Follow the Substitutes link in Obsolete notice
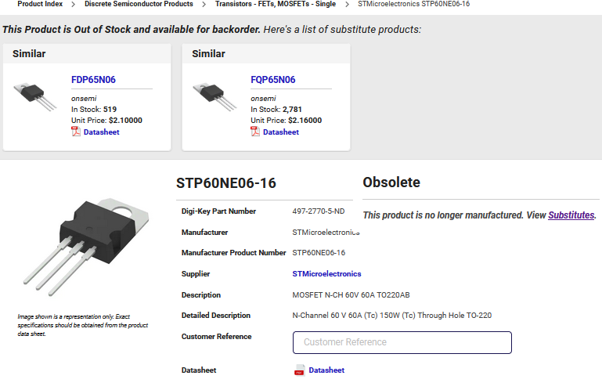 [571, 215]
